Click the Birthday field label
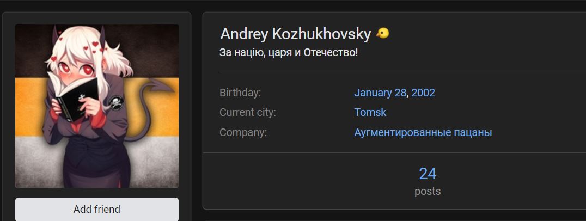 click(240, 93)
